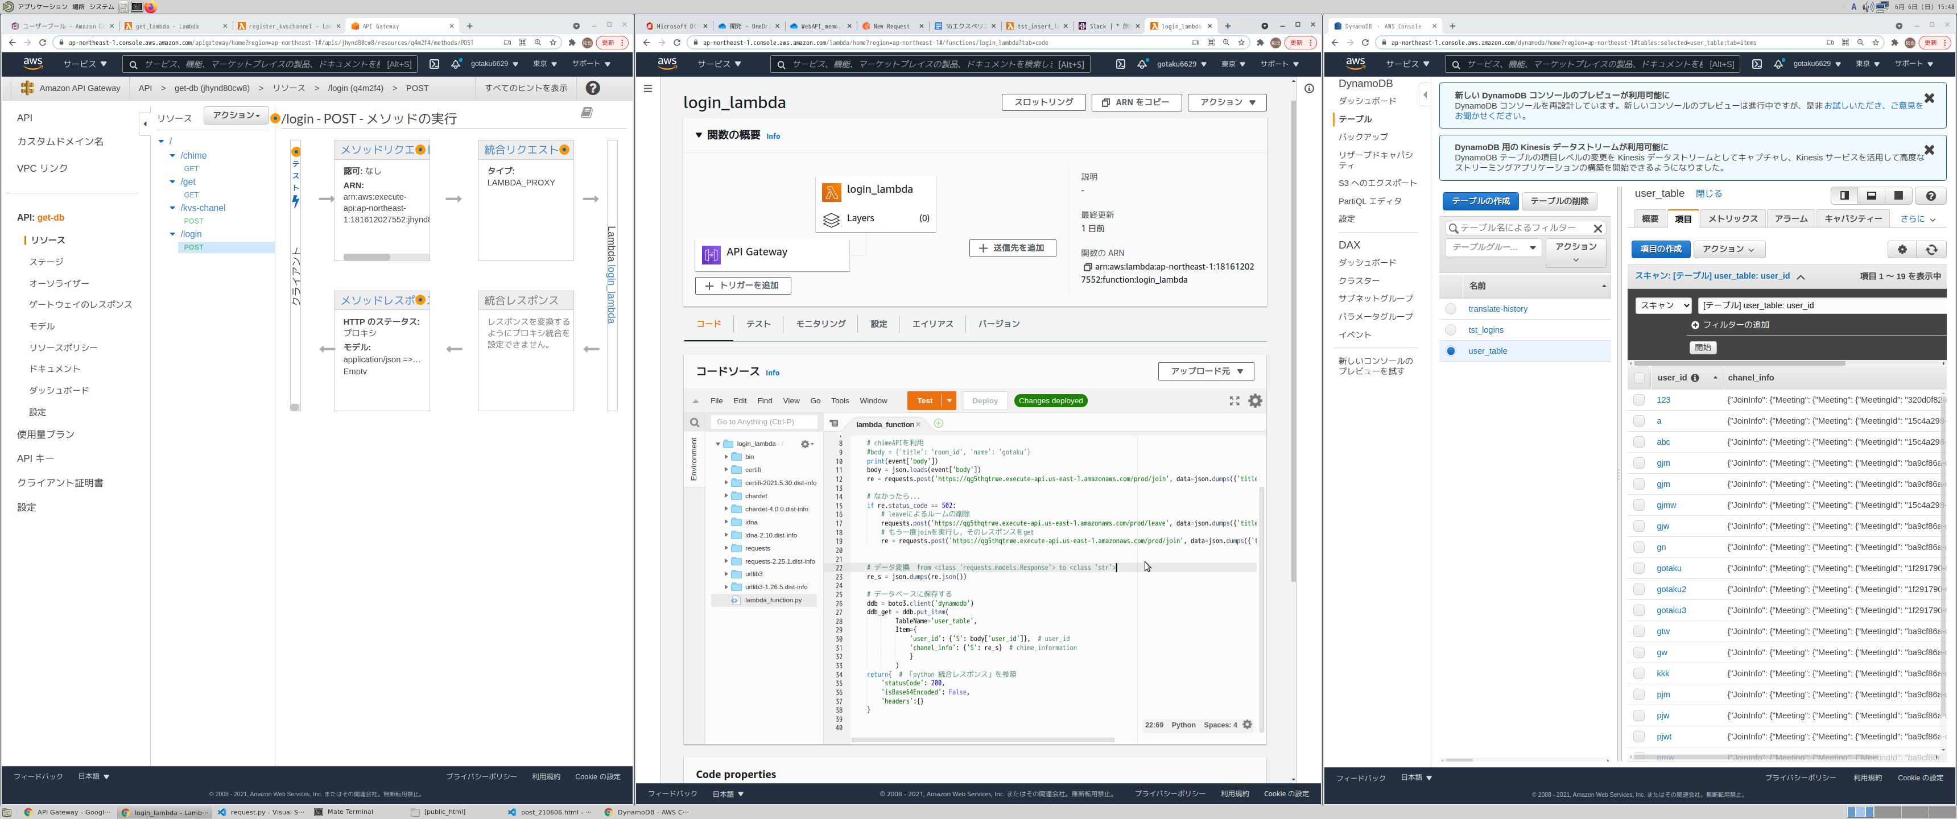Open the アップロード元 dropdown
This screenshot has height=819, width=1957.
tap(1205, 371)
